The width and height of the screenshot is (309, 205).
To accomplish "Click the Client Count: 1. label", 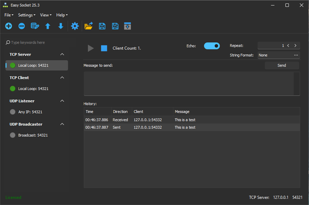I will coord(127,48).
